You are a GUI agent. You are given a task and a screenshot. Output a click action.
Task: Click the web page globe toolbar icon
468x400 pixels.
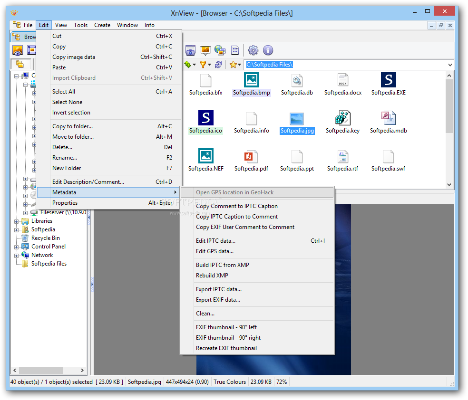pos(220,50)
